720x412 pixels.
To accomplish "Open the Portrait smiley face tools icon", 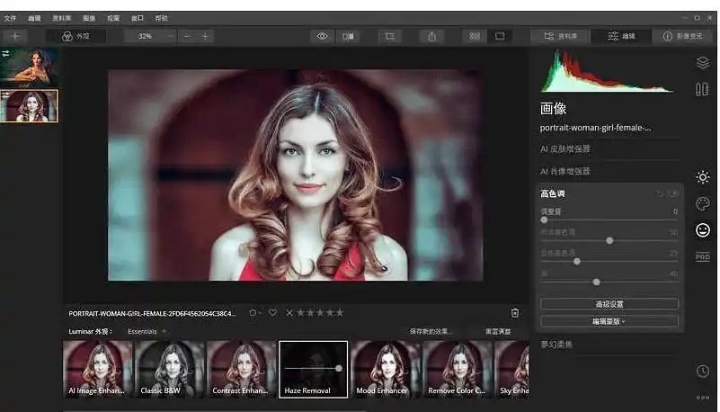I will point(702,230).
